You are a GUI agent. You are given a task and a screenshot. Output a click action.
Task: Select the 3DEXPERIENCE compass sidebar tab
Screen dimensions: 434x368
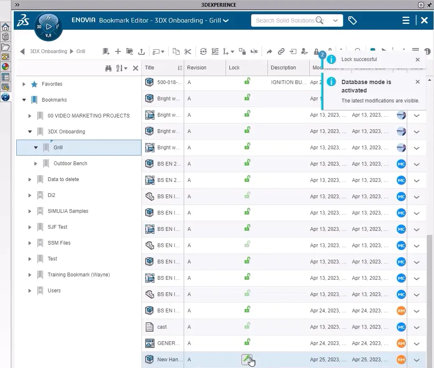[5, 97]
